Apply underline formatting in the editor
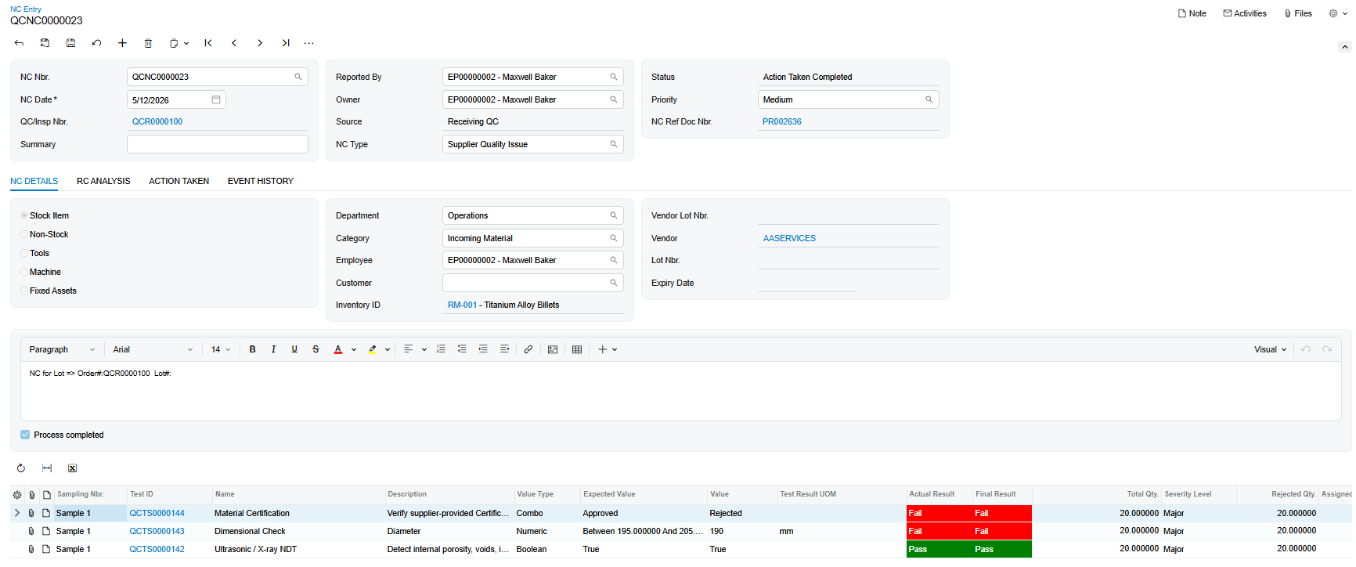This screenshot has height=567, width=1356. click(x=294, y=349)
